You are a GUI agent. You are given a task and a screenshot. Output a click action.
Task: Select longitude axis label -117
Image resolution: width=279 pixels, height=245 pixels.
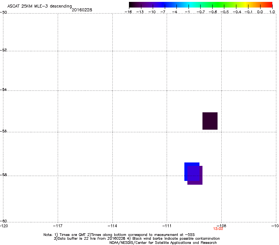click(x=58, y=226)
